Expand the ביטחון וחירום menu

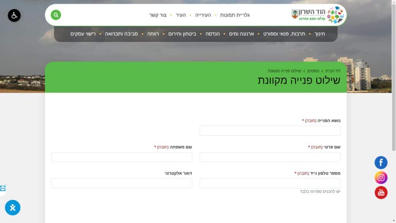pyautogui.click(x=182, y=34)
